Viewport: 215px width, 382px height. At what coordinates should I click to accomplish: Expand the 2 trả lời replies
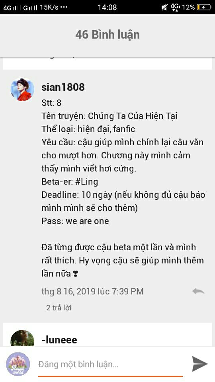(59, 308)
